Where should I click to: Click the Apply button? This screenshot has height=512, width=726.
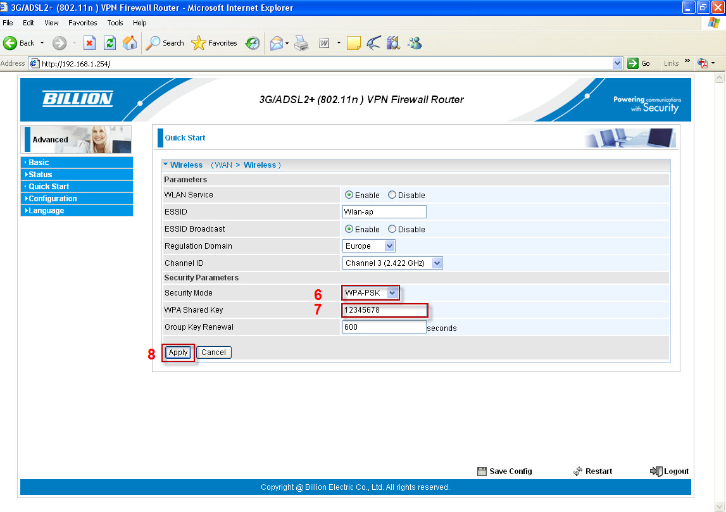point(178,353)
